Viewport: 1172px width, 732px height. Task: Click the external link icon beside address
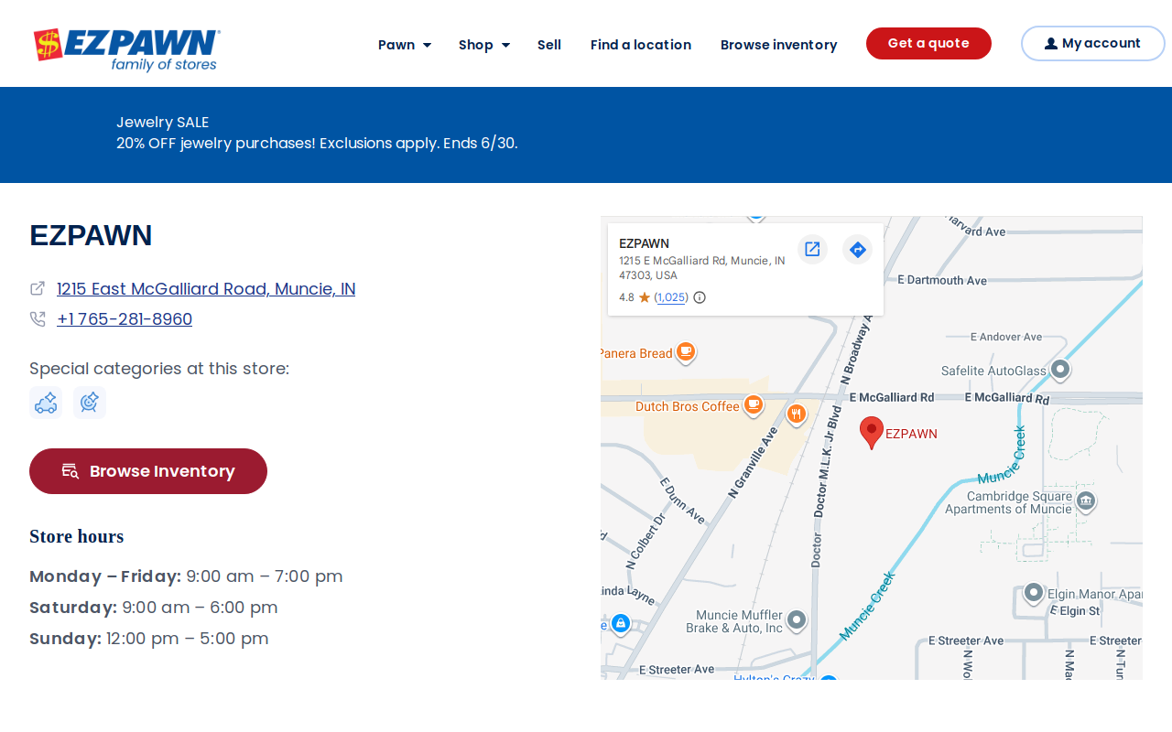[38, 288]
